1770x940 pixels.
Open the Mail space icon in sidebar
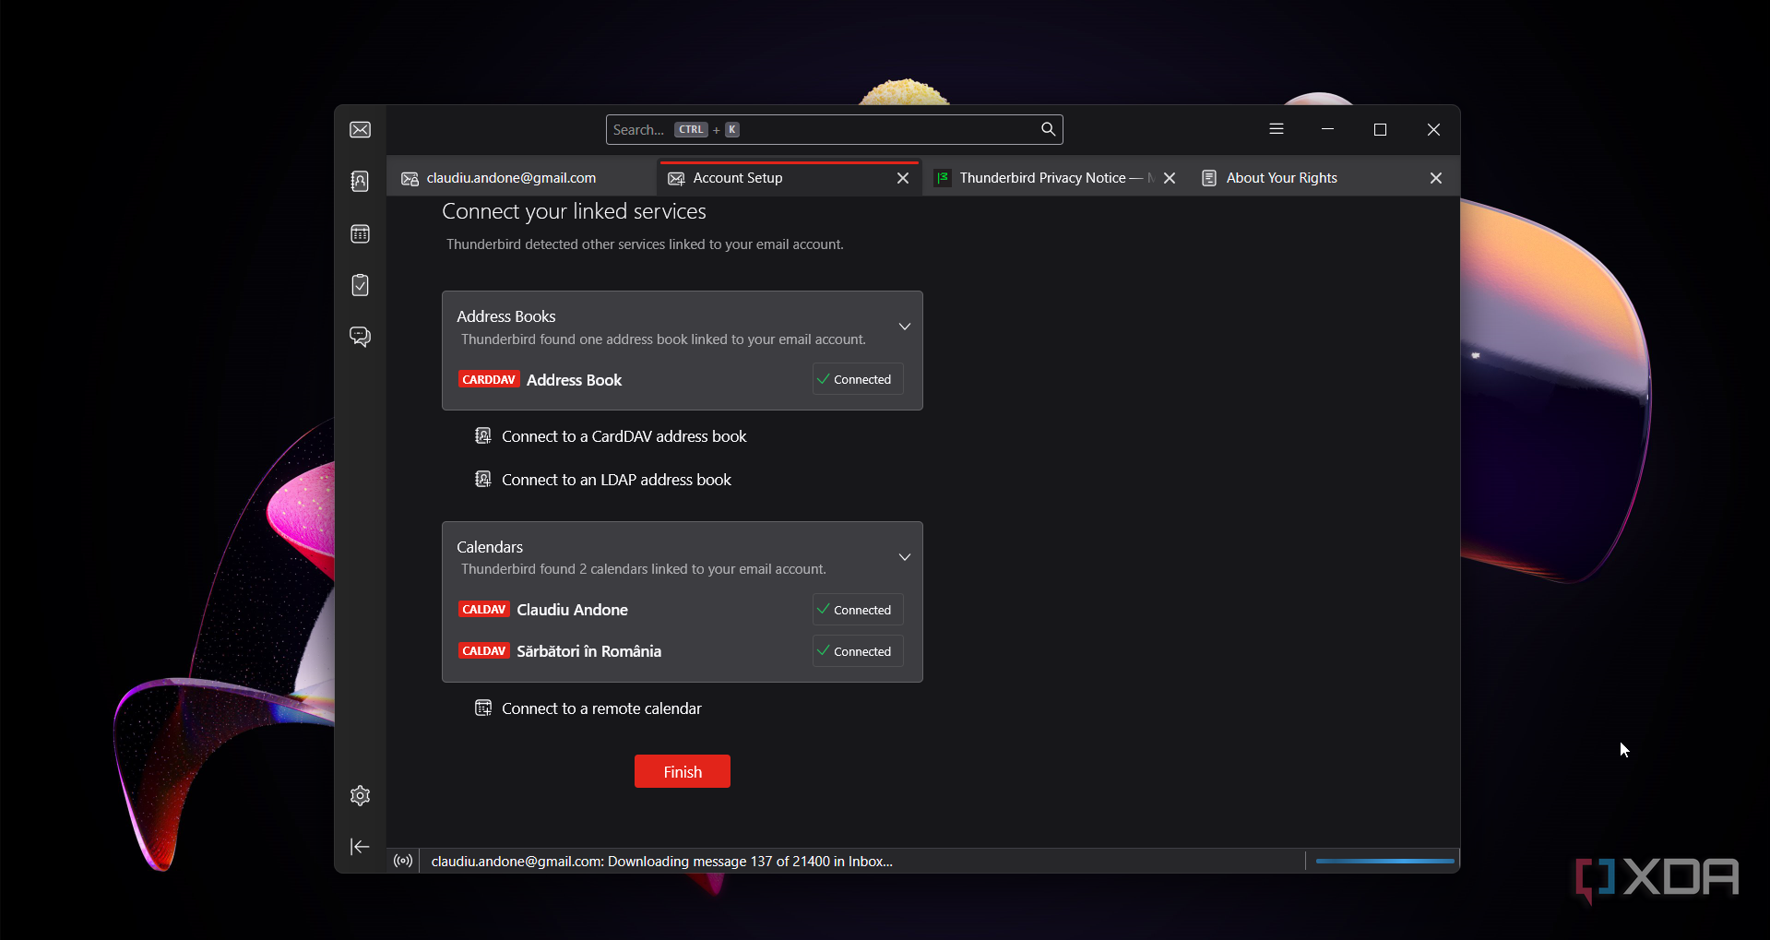point(360,130)
